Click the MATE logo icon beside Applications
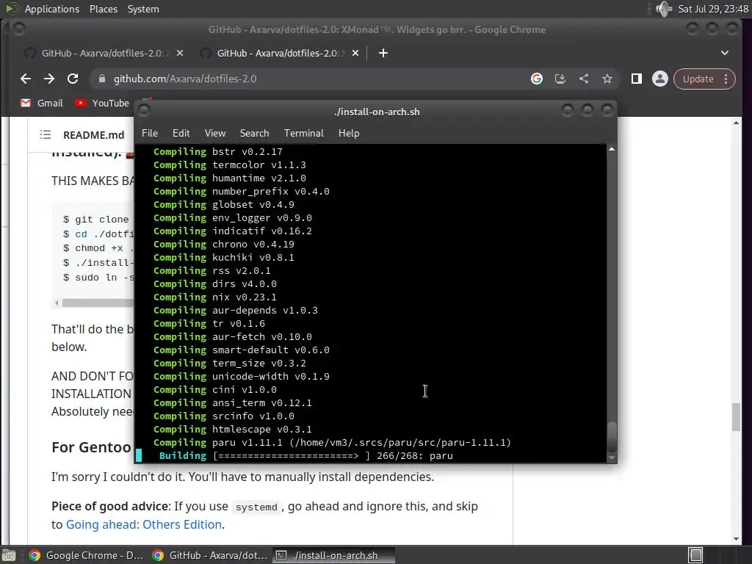Viewport: 752px width, 564px height. [x=12, y=9]
